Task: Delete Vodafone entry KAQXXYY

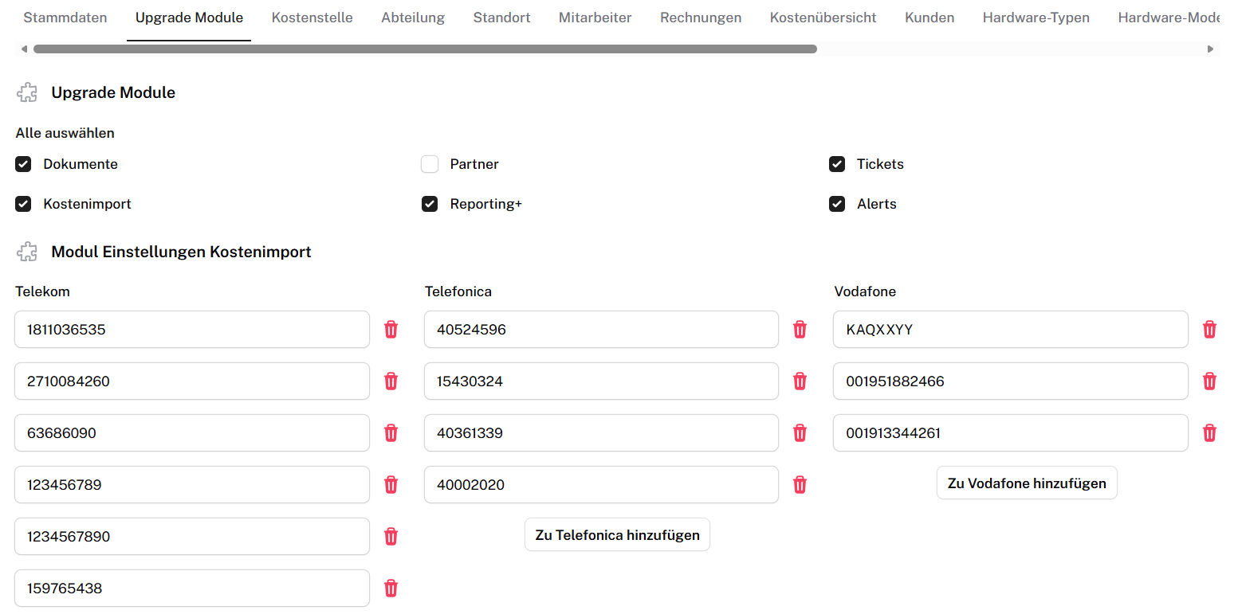Action: tap(1209, 330)
